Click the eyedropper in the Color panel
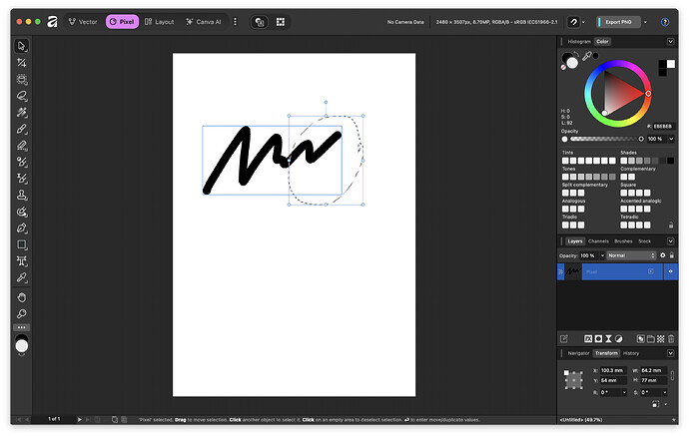Image resolution: width=689 pixels, height=436 pixels. (587, 56)
